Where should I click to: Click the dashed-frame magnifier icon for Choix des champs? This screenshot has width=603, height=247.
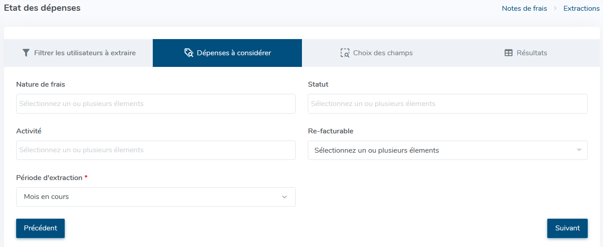pos(345,53)
